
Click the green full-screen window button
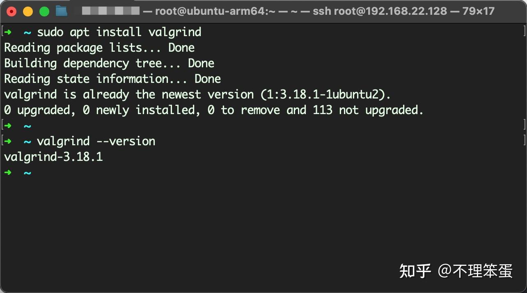pyautogui.click(x=44, y=11)
